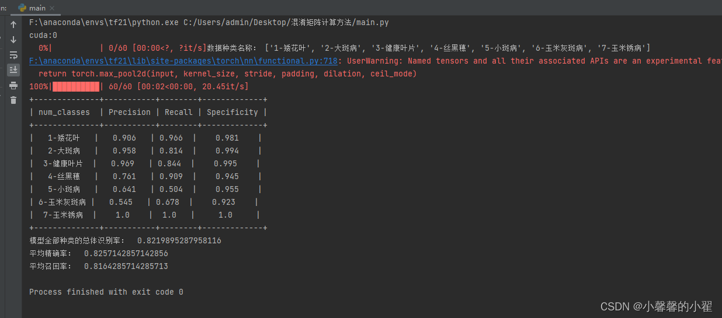The height and width of the screenshot is (318, 722).
Task: Click the down arrow in run console toolbar
Action: click(x=13, y=40)
